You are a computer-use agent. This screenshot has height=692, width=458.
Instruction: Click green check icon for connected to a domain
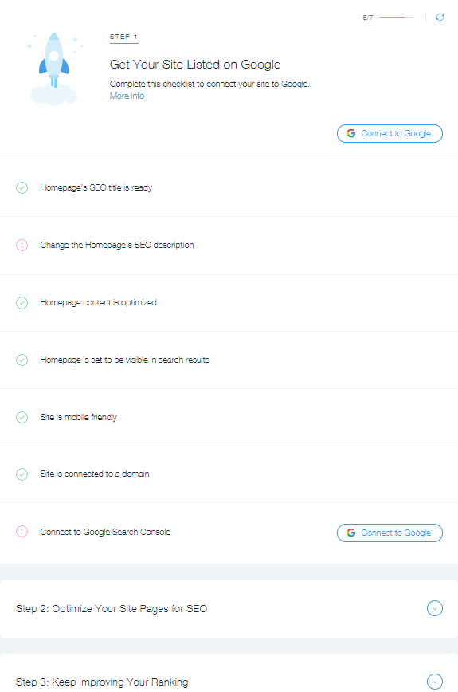click(x=22, y=474)
